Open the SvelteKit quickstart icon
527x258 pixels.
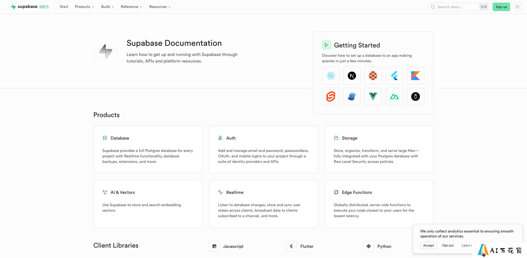tap(331, 97)
